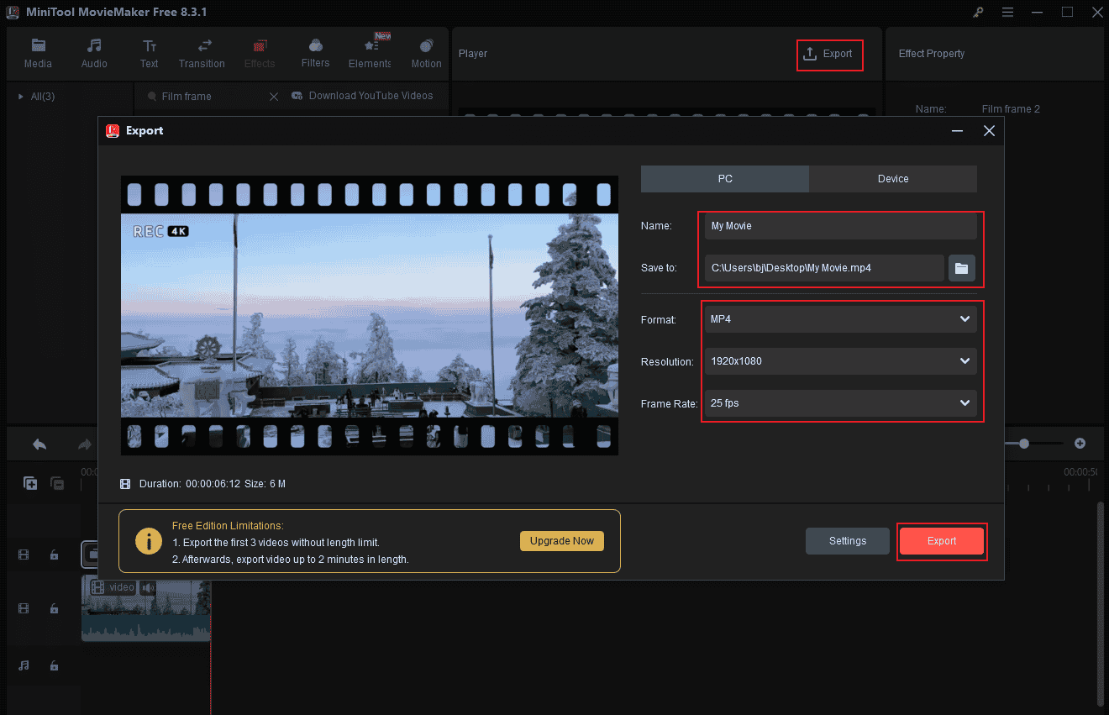The height and width of the screenshot is (715, 1109).
Task: Open the Transition panel
Action: [202, 52]
